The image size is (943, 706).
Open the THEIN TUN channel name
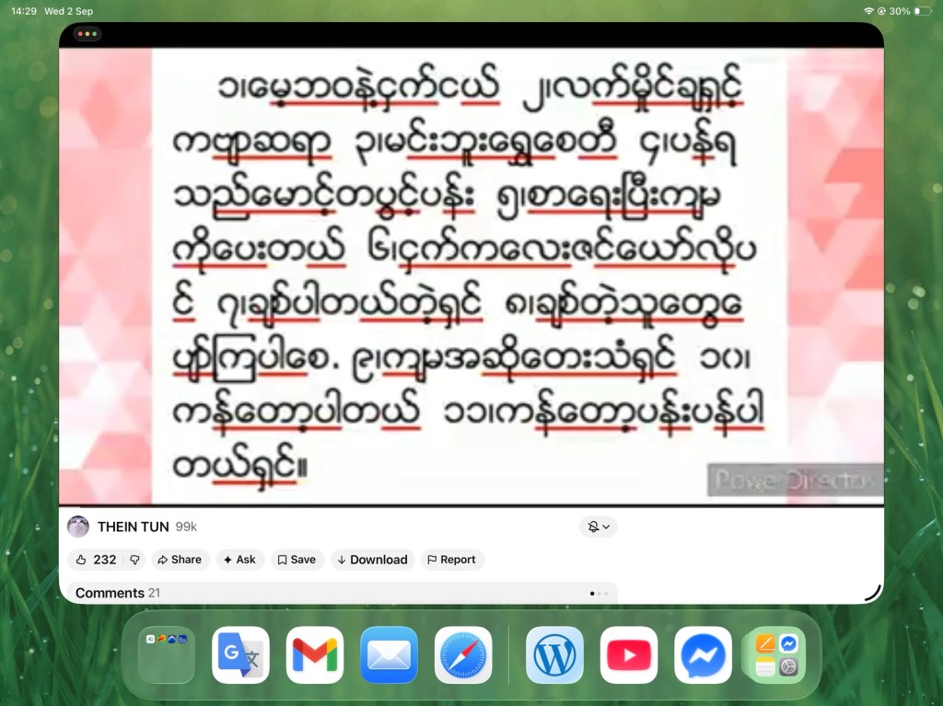(x=133, y=527)
